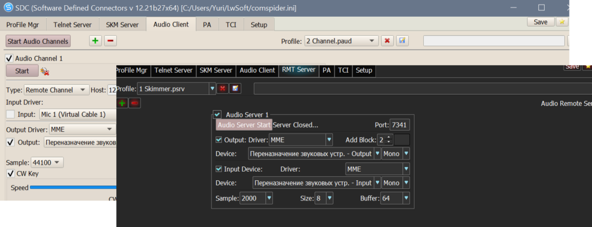Click Host field in light window
This screenshot has width=592, height=227.
pos(112,90)
